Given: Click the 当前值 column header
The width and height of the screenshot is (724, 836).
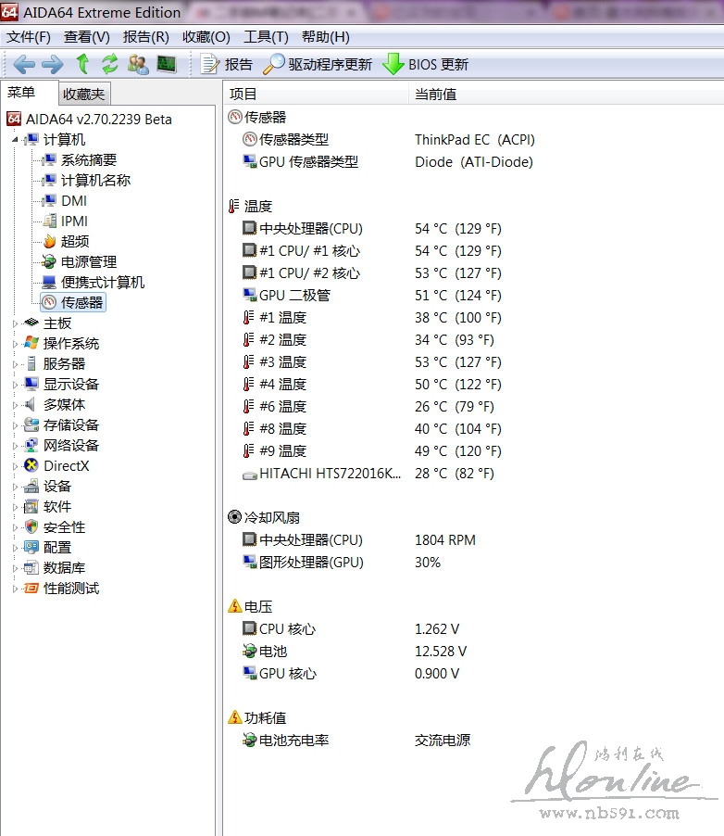Looking at the screenshot, I should tap(435, 94).
